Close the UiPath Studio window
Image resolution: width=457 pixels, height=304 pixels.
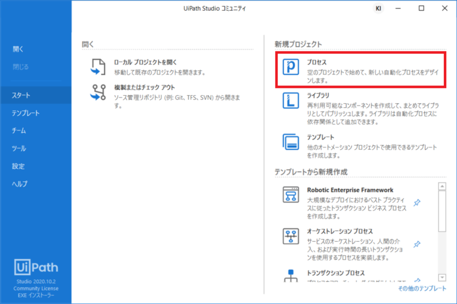(444, 9)
